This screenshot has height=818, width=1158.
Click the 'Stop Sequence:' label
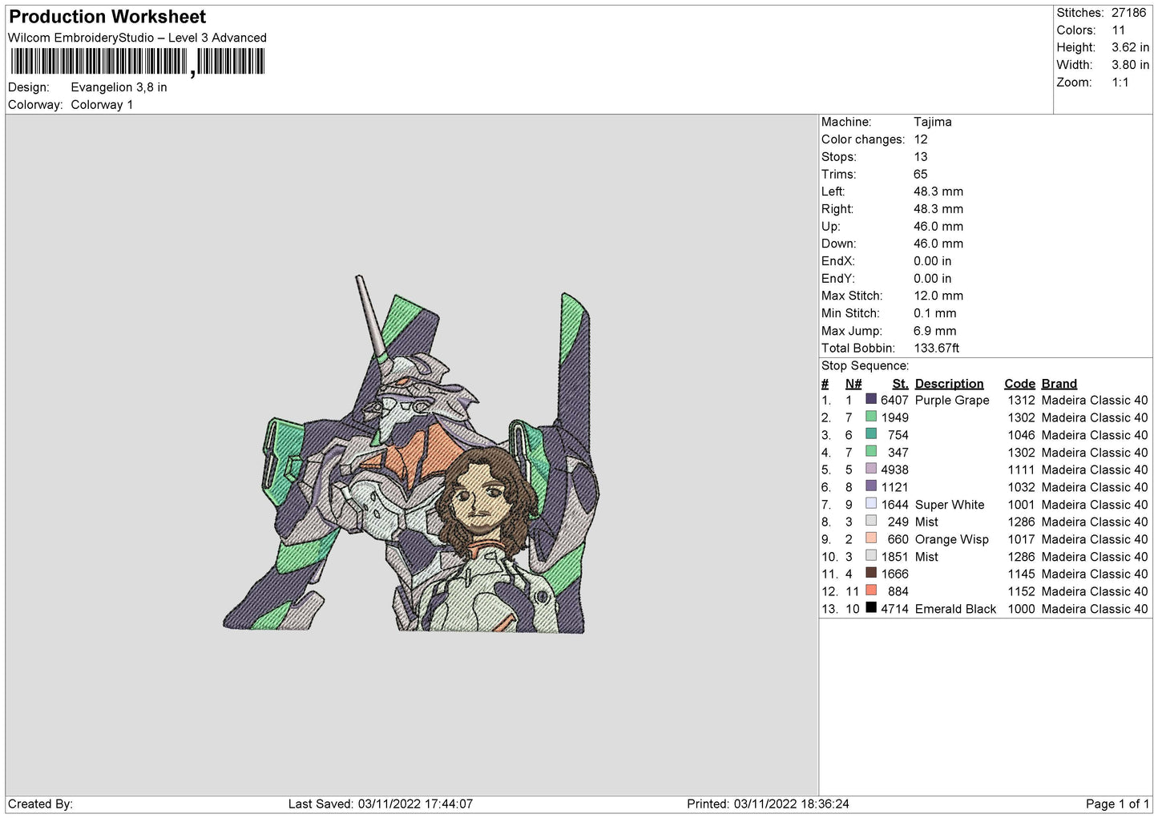pyautogui.click(x=865, y=366)
